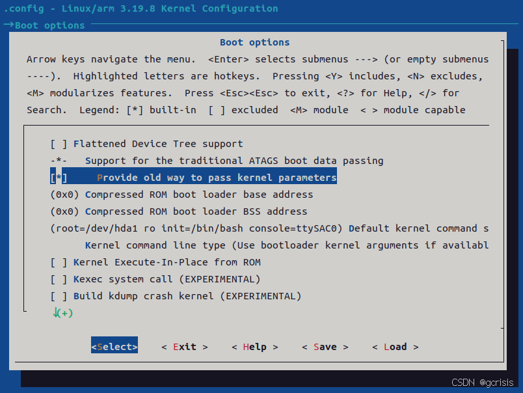Edit Compressed ROM boot loader base address
Viewport: 523px width, 393px height.
181,195
